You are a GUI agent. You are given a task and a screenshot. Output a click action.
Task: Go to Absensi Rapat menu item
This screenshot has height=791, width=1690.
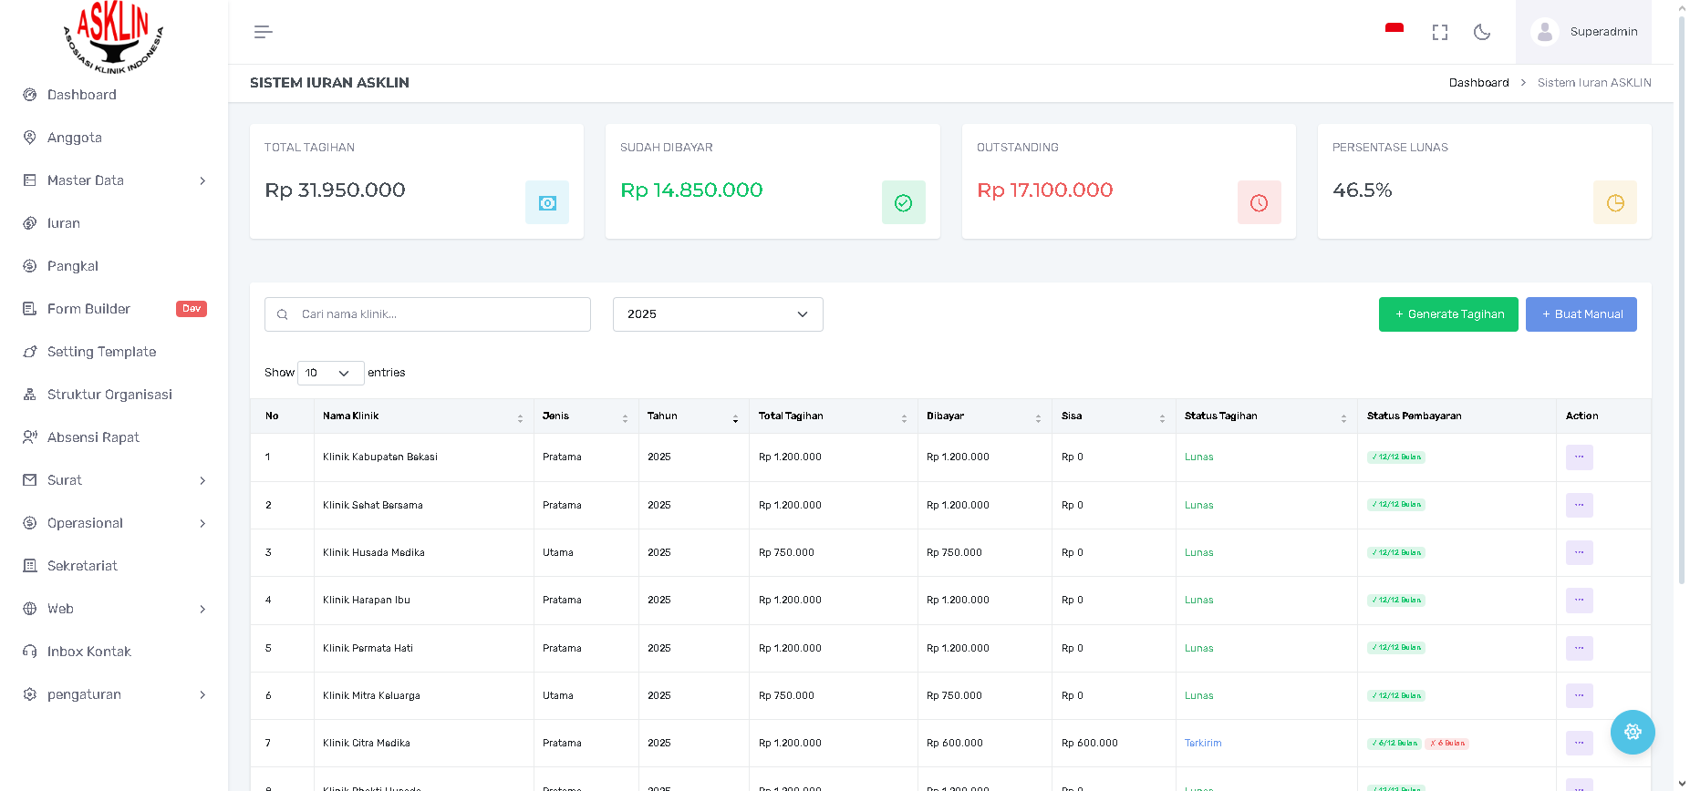click(93, 437)
